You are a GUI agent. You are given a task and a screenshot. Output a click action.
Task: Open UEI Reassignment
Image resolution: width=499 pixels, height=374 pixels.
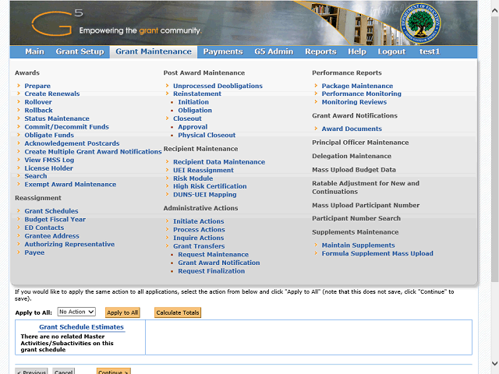203,171
